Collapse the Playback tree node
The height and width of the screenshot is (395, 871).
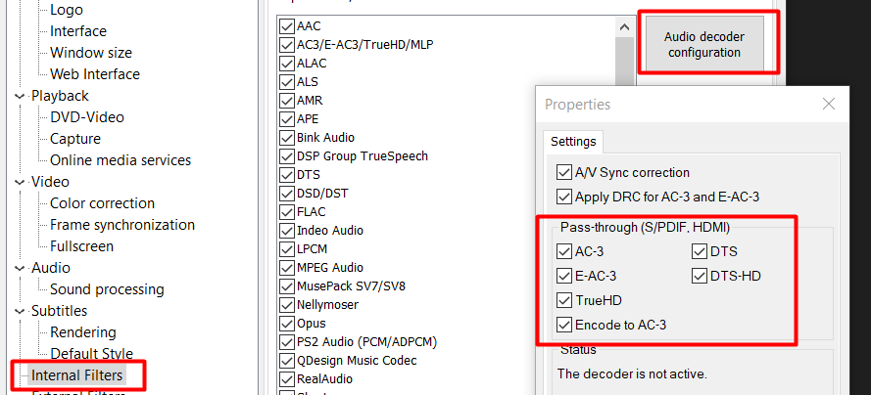point(20,96)
